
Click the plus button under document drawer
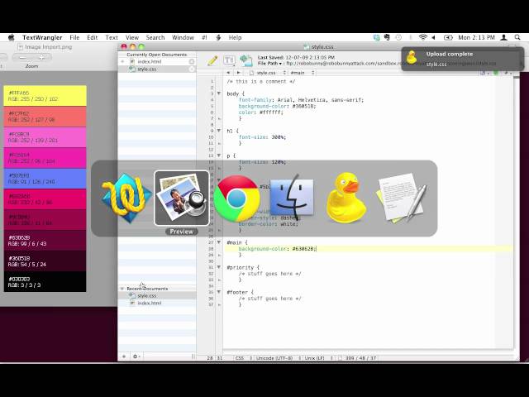pyautogui.click(x=124, y=356)
